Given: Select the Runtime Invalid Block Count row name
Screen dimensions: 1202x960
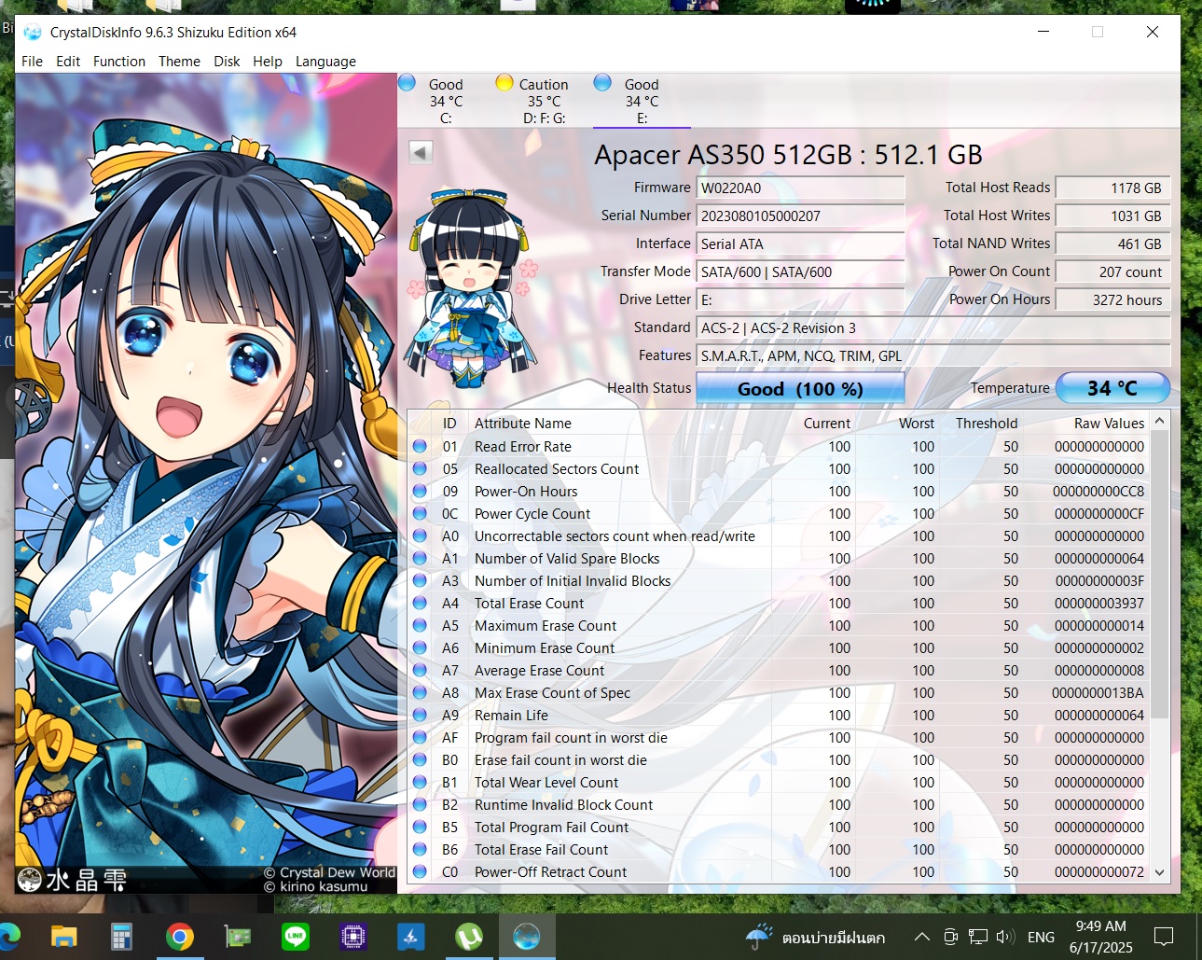Looking at the screenshot, I should point(563,805).
